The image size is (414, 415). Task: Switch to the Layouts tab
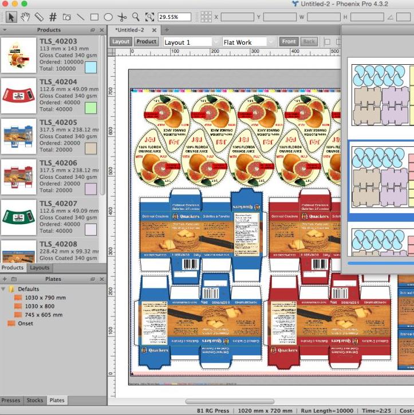(40, 268)
